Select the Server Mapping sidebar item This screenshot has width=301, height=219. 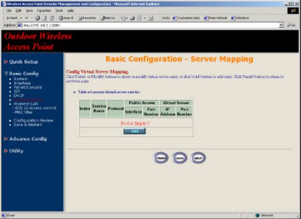(28, 100)
